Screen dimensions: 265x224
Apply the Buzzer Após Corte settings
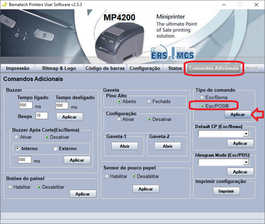tap(77, 160)
